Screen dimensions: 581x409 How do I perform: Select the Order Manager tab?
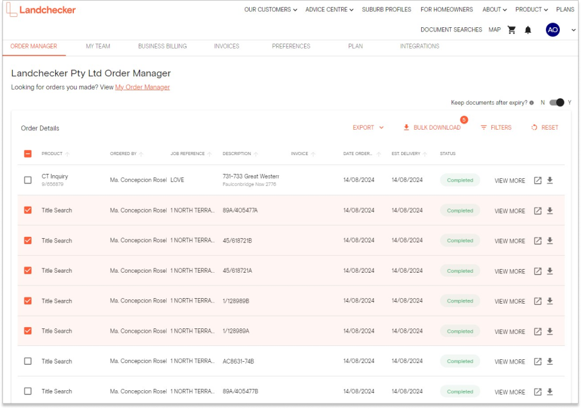click(x=34, y=46)
